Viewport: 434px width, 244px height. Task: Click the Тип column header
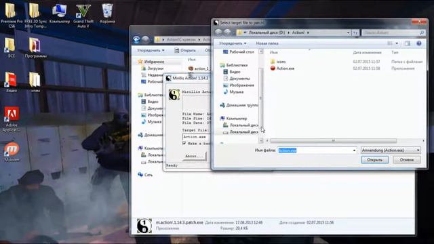coord(395,52)
